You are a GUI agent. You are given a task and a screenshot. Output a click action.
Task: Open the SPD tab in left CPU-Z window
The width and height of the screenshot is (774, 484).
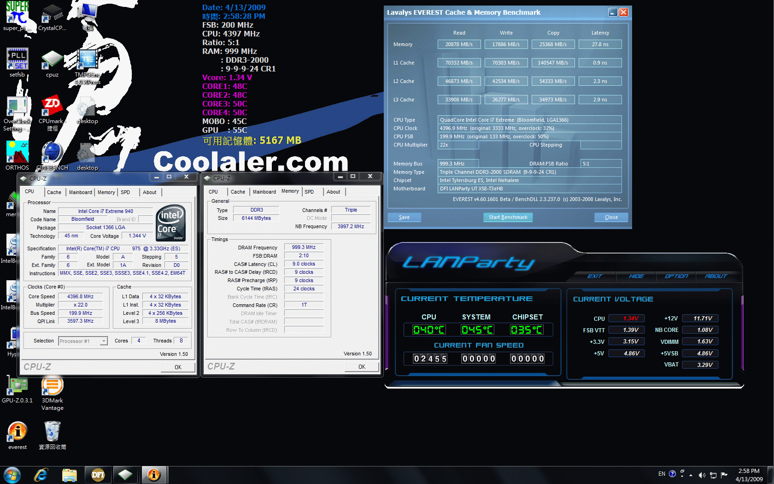point(125,192)
